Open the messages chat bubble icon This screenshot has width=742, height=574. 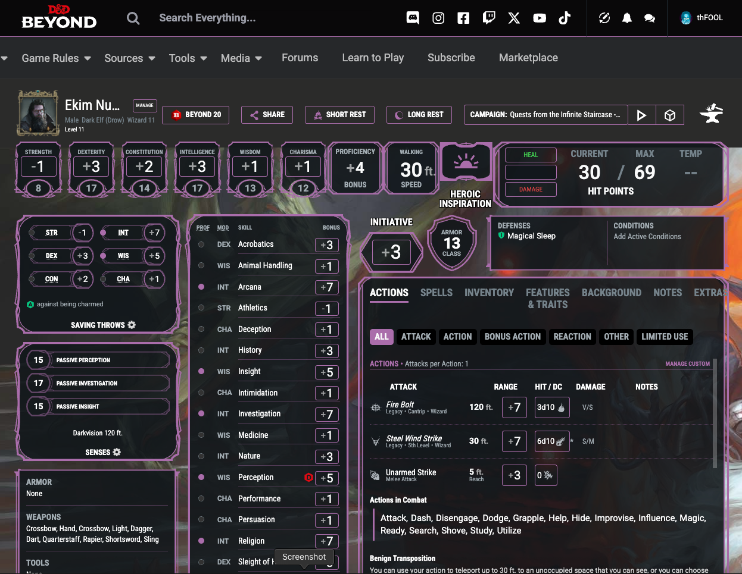(650, 18)
